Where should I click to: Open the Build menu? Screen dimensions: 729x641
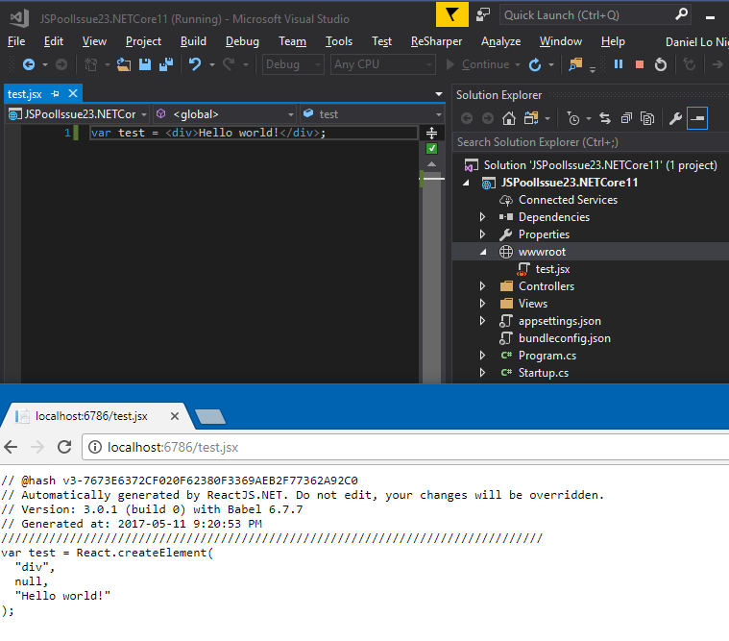[193, 41]
